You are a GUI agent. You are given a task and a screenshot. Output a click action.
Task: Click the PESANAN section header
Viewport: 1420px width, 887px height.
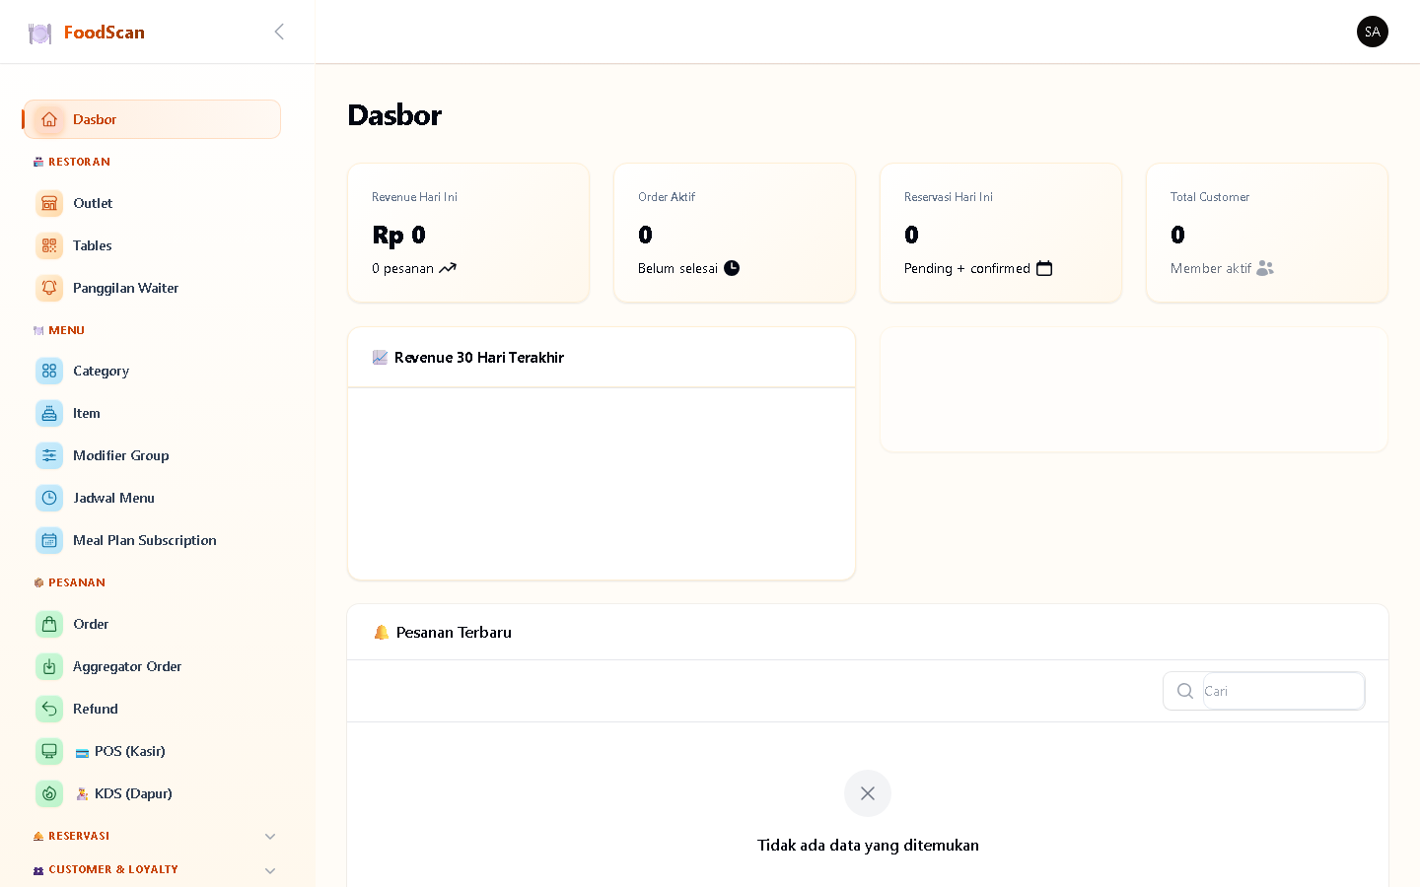[69, 582]
